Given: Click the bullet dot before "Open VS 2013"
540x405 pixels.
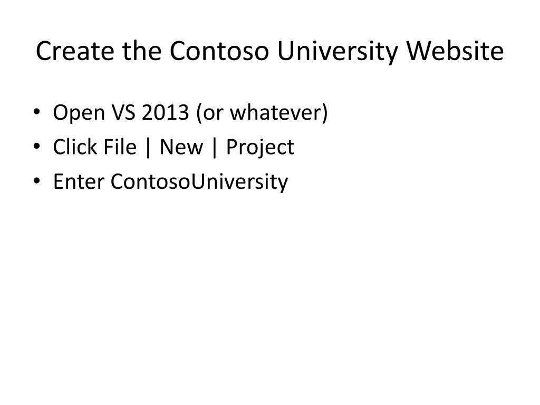Looking at the screenshot, I should 37,112.
